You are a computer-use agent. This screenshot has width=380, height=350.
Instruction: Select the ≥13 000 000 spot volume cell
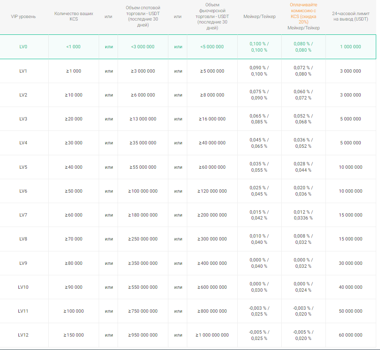click(143, 119)
